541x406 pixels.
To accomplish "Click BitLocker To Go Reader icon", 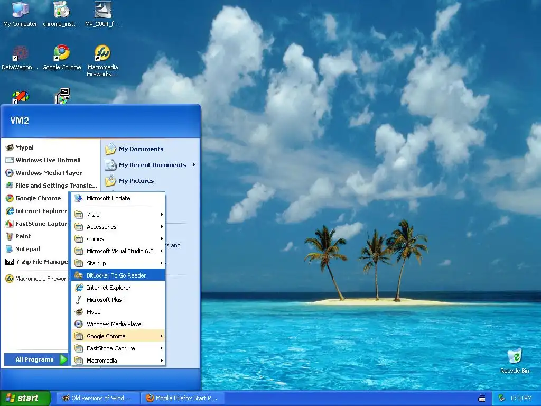I will click(79, 275).
